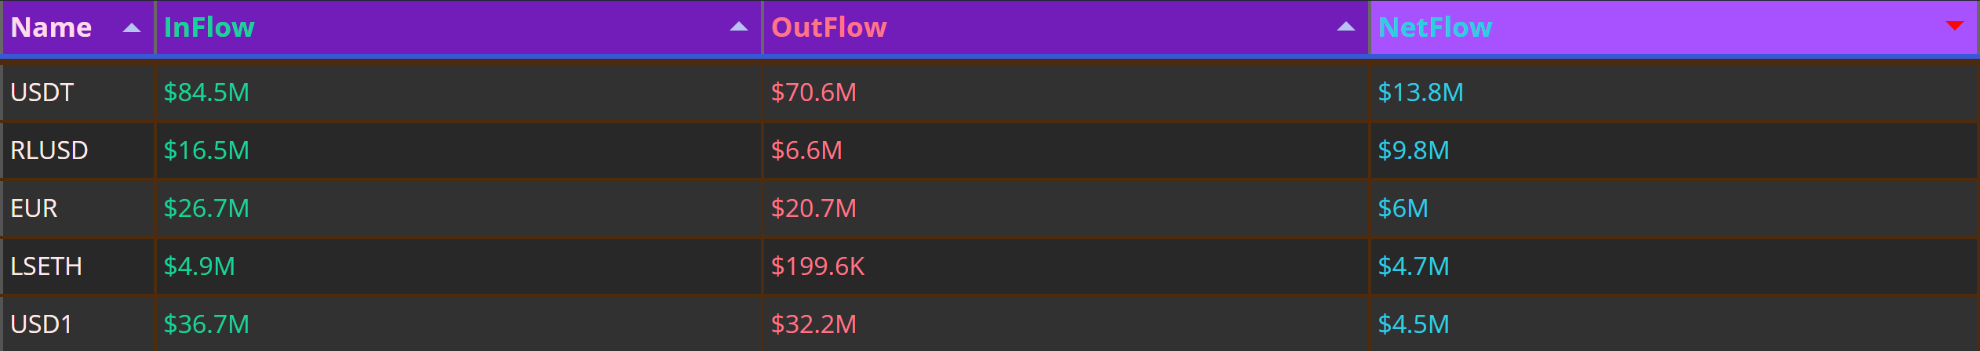Viewport: 1980px width, 351px height.
Task: Click the red NetFlow descending sort arrow
Action: tap(1955, 27)
